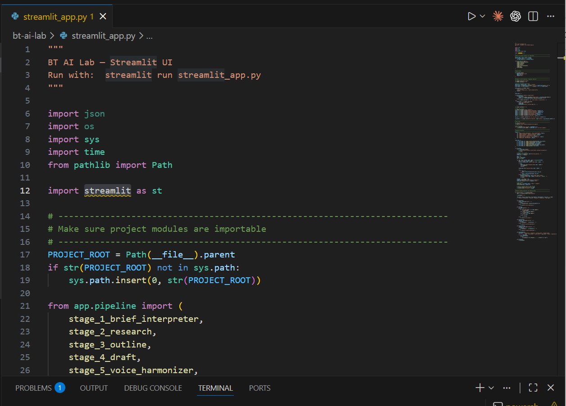Screen dimensions: 566x406
Task: Select the PORTS panel view
Action: 260,388
